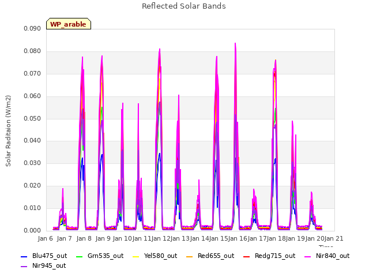Click the Jan 21 x-axis date label
This screenshot has width=369, height=277.
pyautogui.click(x=334, y=238)
